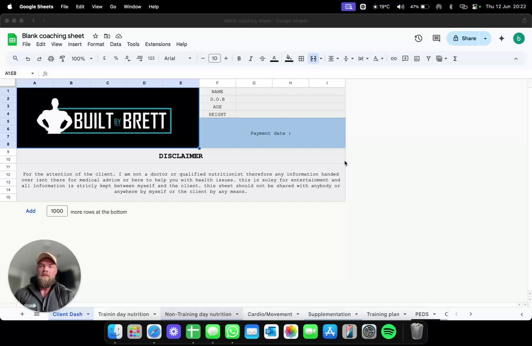
Task: Open the Format menu
Action: tap(96, 44)
